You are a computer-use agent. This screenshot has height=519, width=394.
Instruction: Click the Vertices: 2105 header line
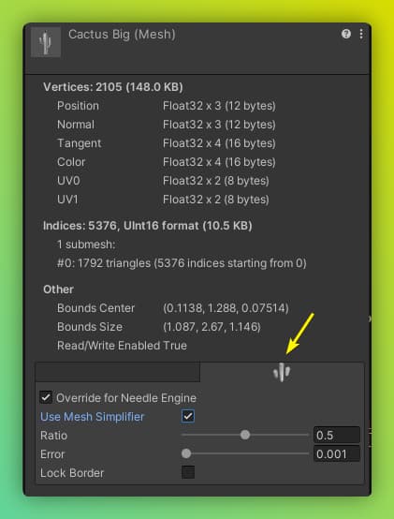[113, 87]
